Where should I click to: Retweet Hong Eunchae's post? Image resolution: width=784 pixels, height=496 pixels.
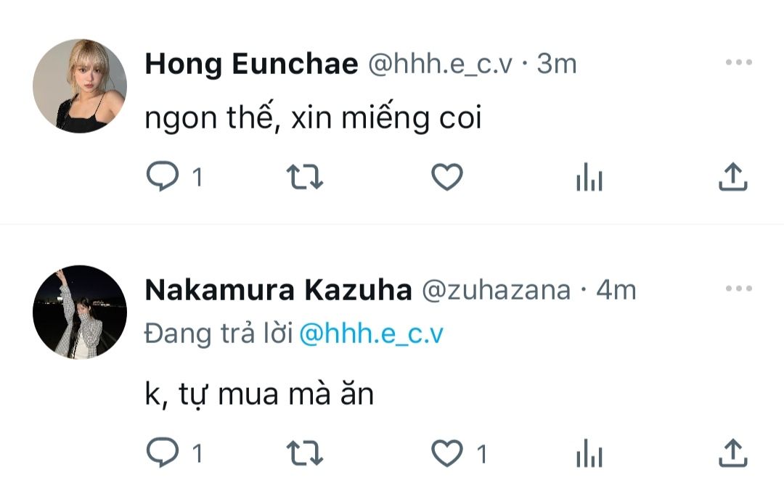pos(304,178)
